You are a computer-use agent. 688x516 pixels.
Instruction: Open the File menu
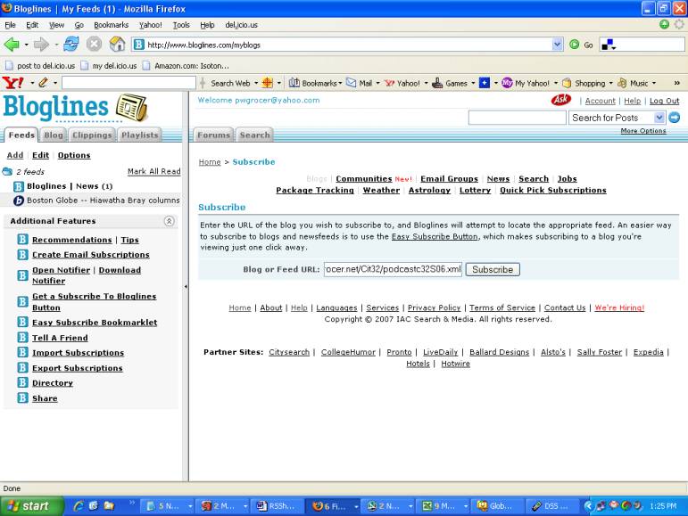coord(10,25)
